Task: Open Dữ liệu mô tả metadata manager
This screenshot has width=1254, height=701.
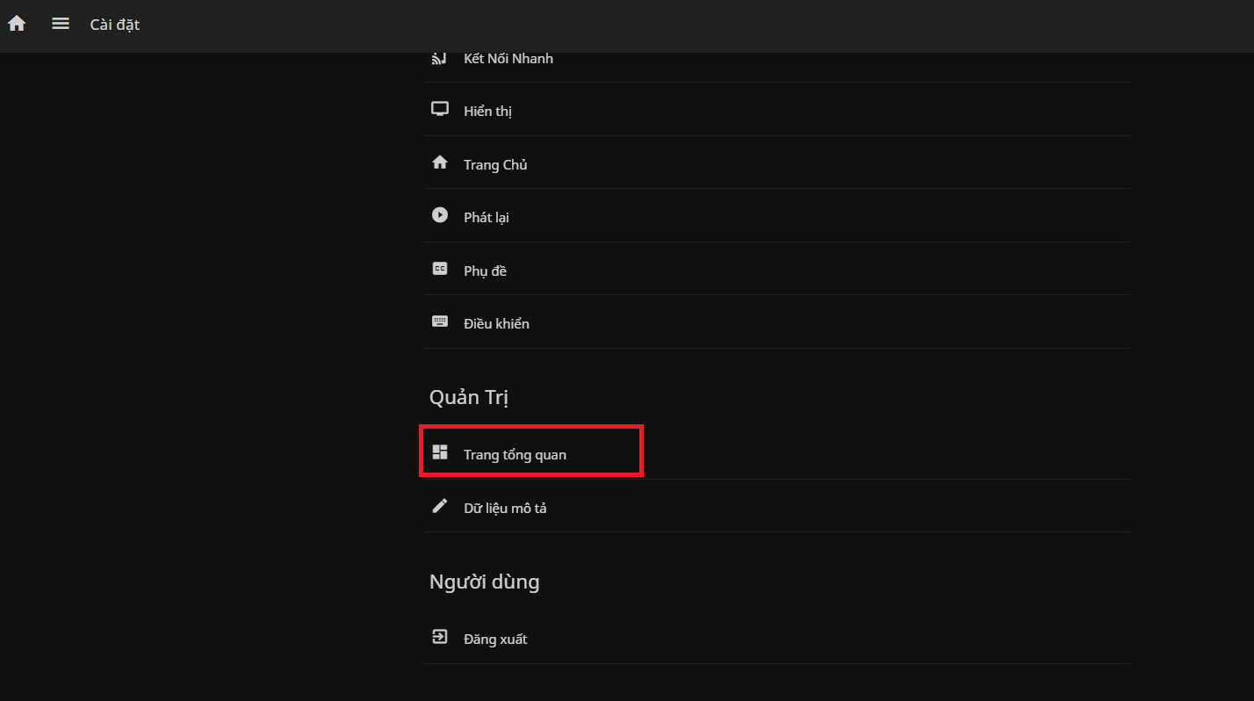Action: point(777,507)
